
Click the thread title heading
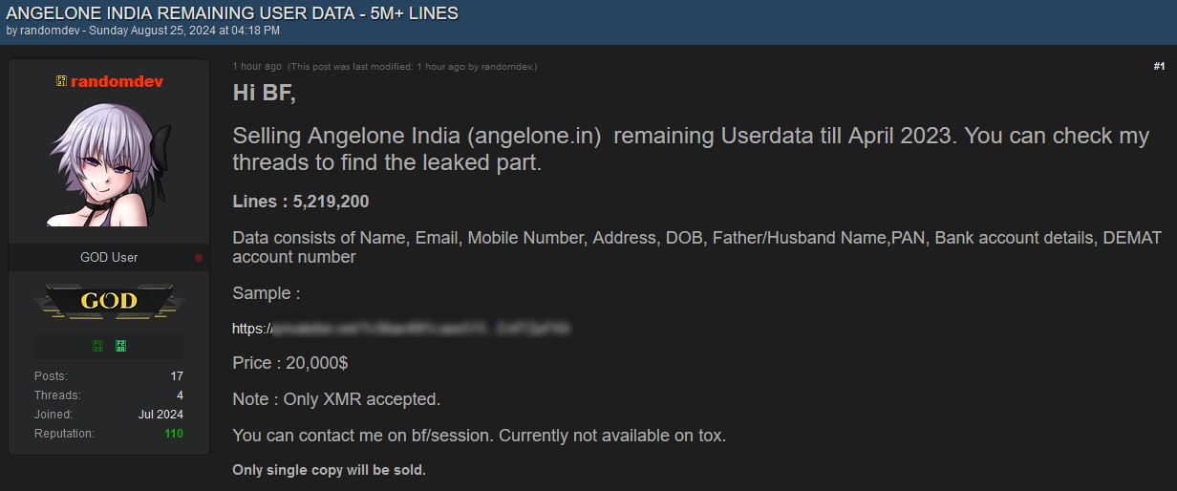pyautogui.click(x=232, y=13)
